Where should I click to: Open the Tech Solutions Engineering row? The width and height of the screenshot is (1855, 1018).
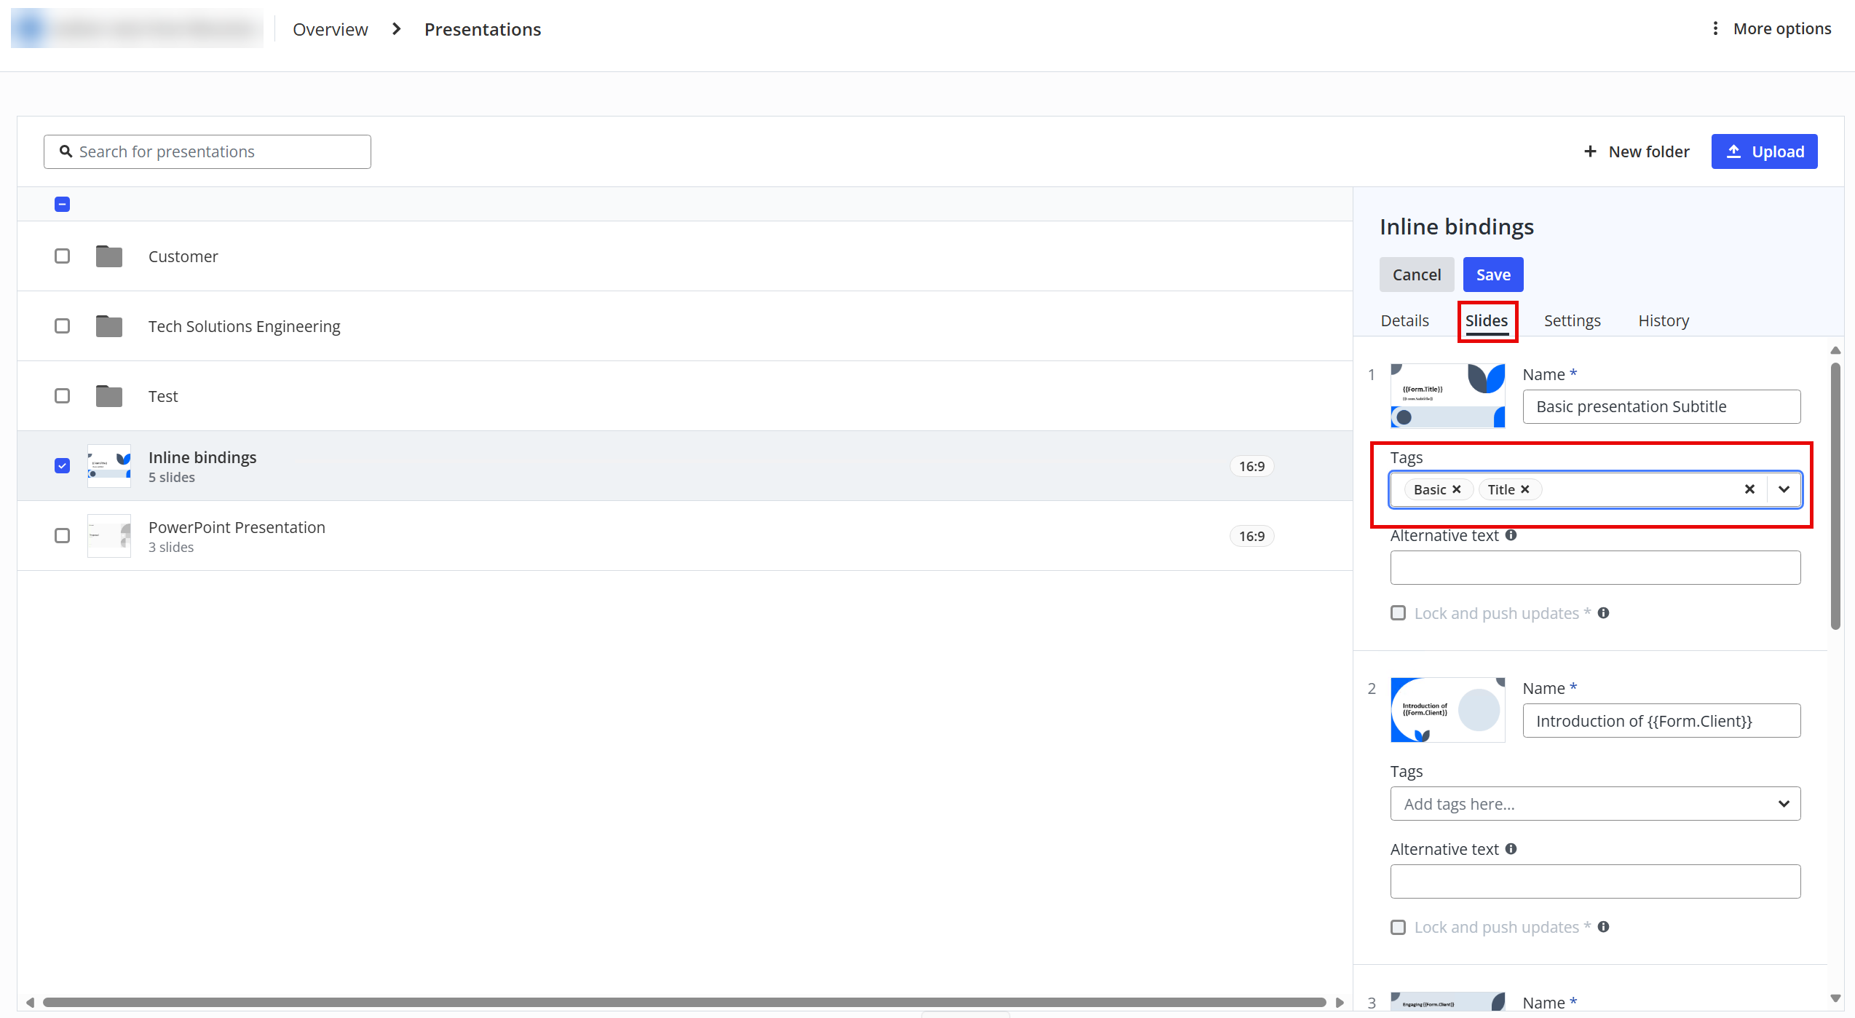[685, 326]
